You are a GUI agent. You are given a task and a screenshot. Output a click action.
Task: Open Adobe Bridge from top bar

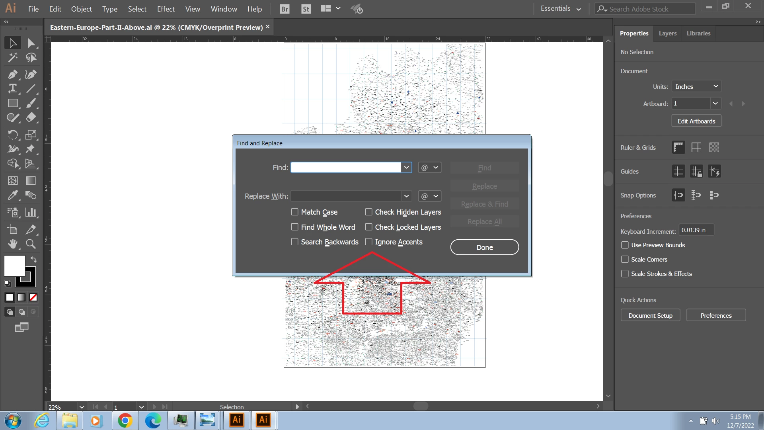(285, 9)
